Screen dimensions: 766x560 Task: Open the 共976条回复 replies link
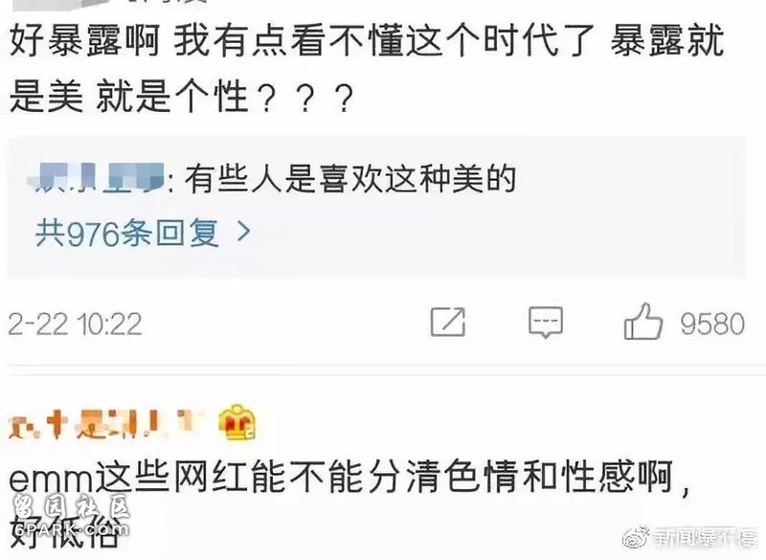coord(127,233)
